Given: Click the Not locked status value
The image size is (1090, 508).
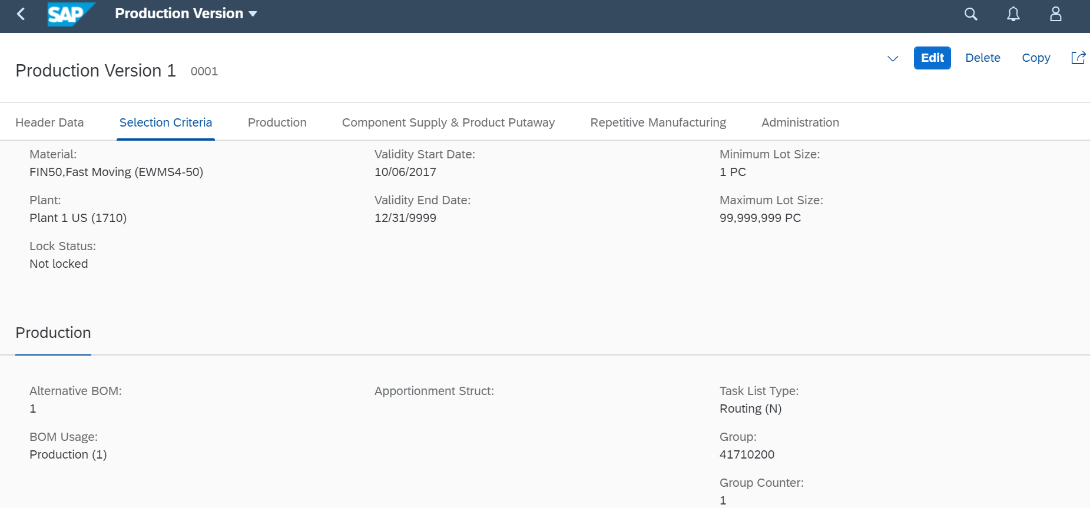Looking at the screenshot, I should coord(58,264).
